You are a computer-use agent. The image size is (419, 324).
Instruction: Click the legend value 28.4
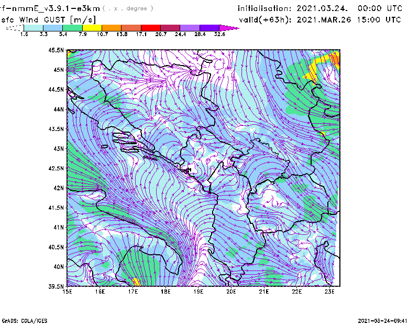pyautogui.click(x=200, y=34)
